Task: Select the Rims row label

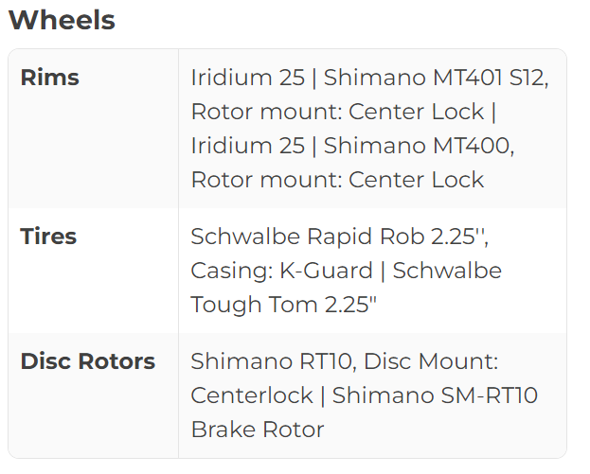Action: coord(49,78)
